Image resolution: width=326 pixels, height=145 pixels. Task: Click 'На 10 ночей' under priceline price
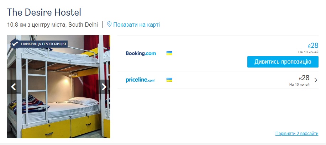(299, 84)
